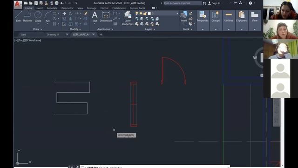Select the Dimension tool
The image size is (298, 168).
[106, 17]
